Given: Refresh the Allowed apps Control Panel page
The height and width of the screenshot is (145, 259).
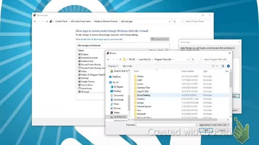Looking at the screenshot, I should click(x=174, y=21).
